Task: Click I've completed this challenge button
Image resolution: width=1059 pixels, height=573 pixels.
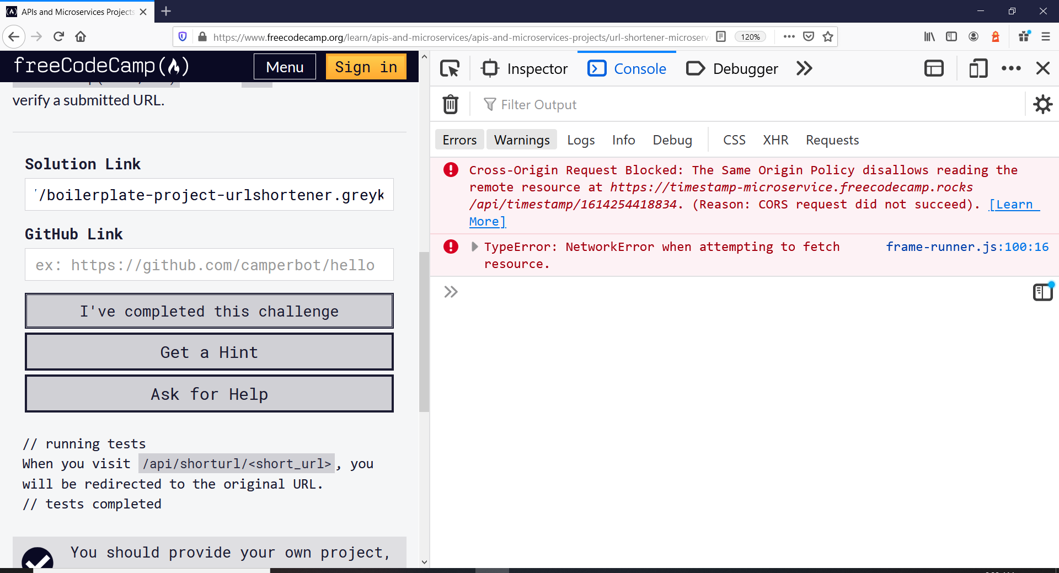Action: tap(209, 311)
